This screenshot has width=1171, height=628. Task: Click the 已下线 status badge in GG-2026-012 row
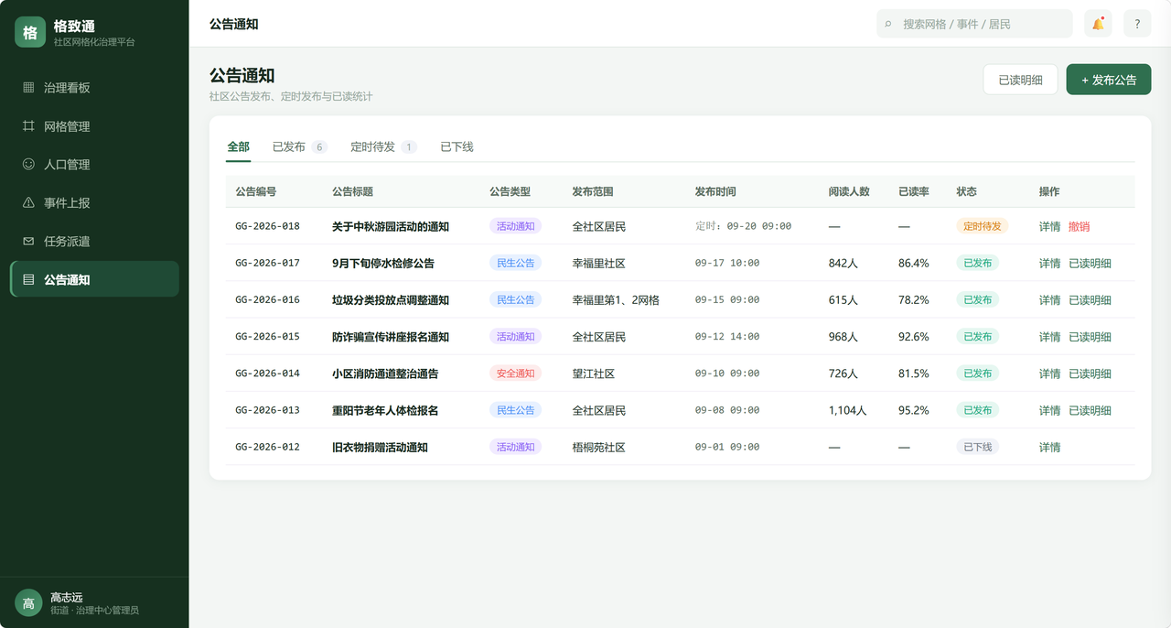pyautogui.click(x=978, y=447)
